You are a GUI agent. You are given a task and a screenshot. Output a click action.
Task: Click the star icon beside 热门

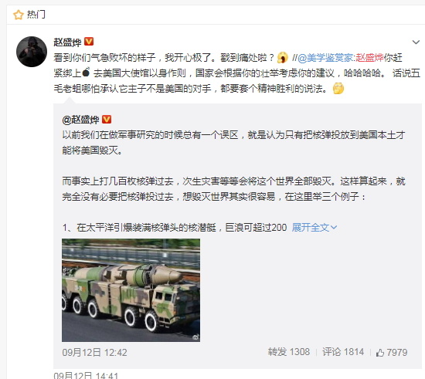[19, 15]
